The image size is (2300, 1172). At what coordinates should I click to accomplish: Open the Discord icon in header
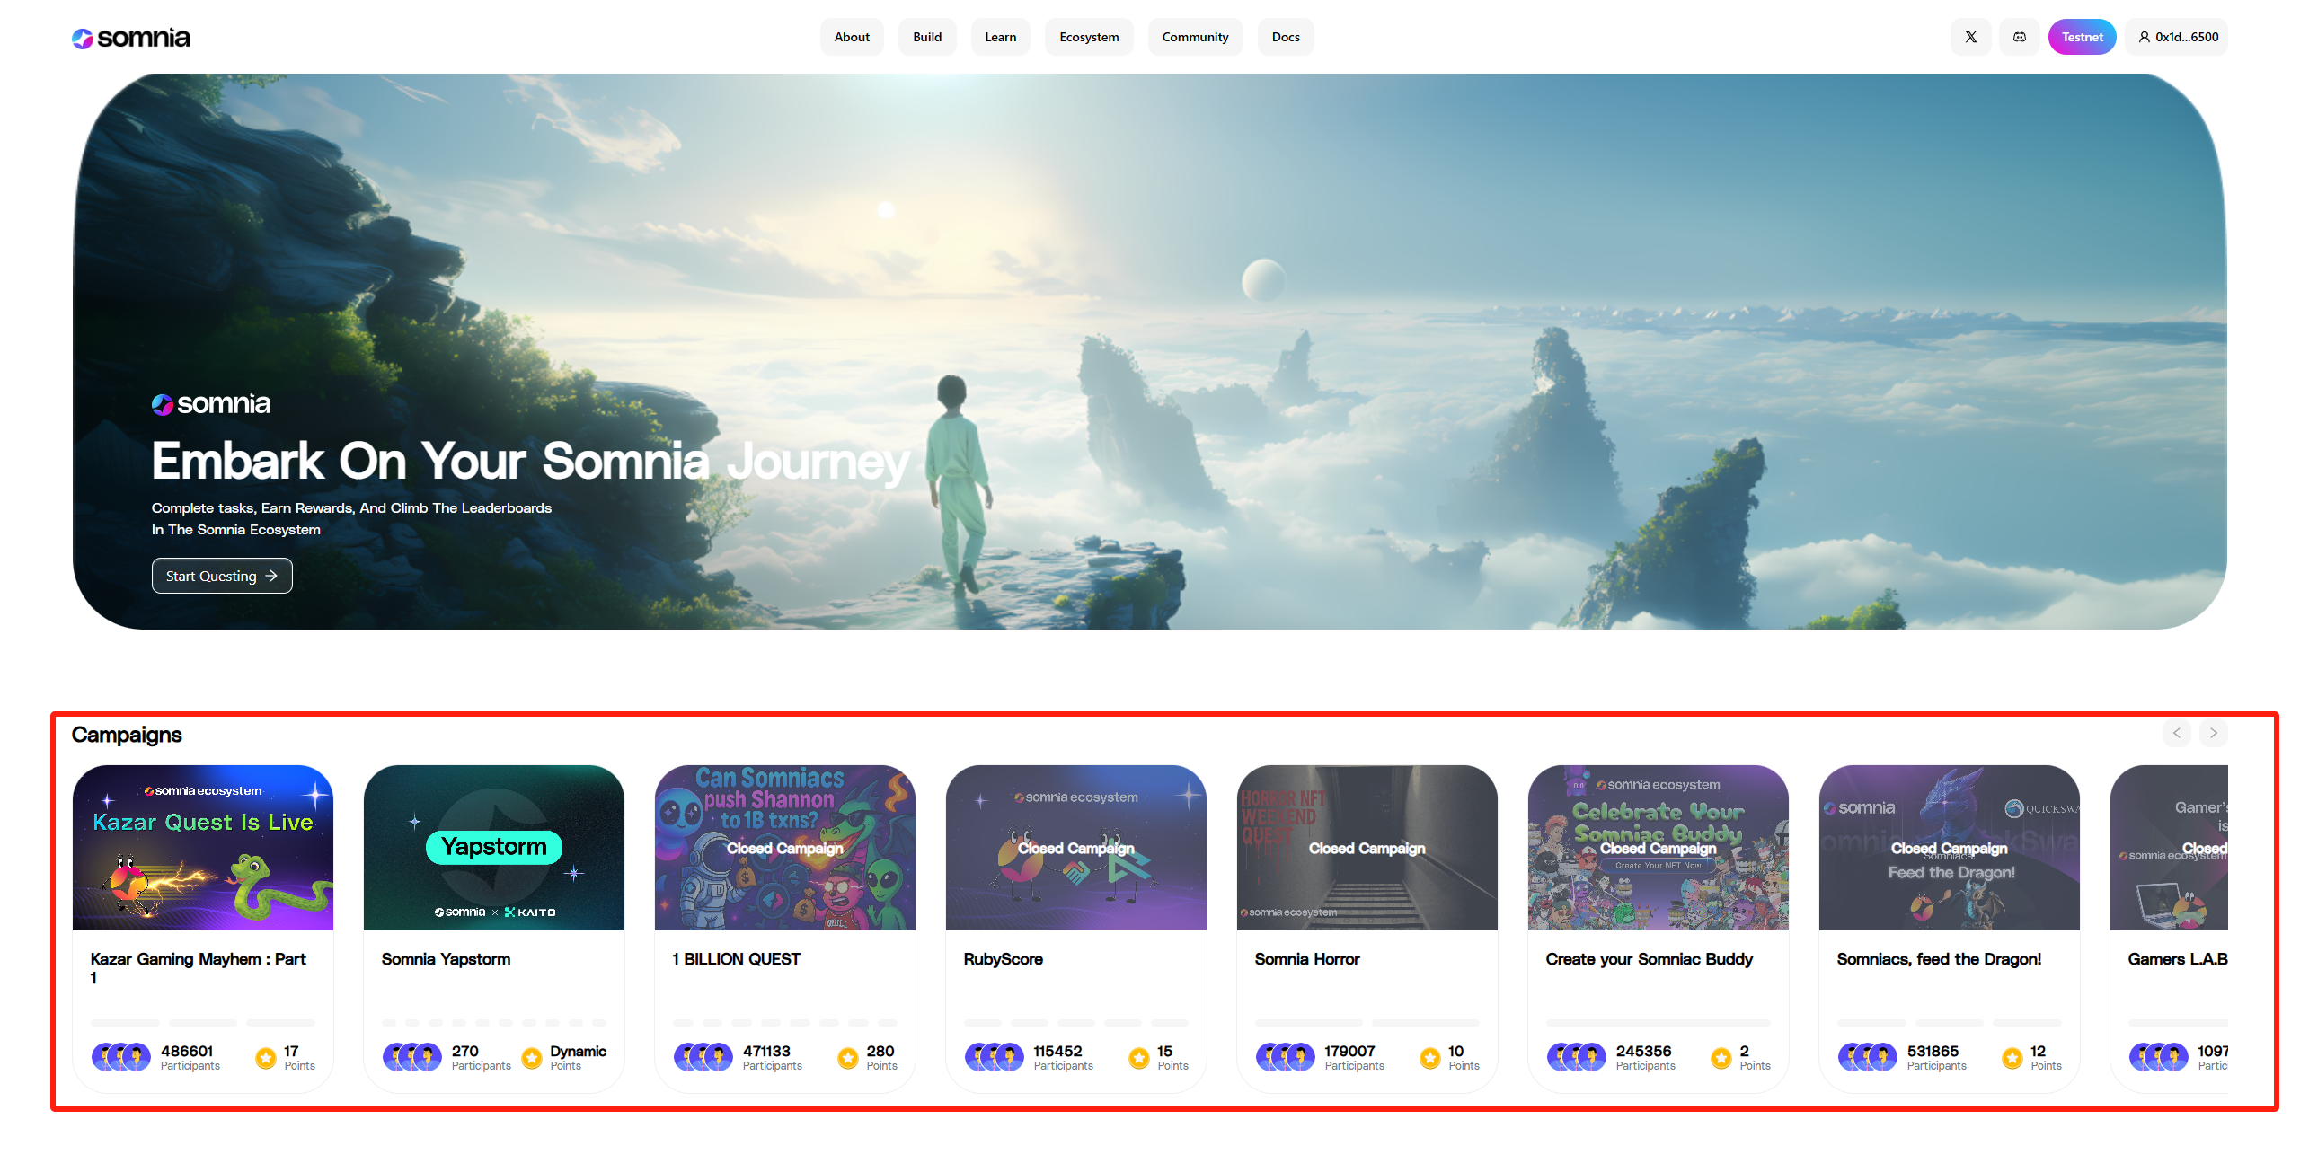pos(2019,37)
